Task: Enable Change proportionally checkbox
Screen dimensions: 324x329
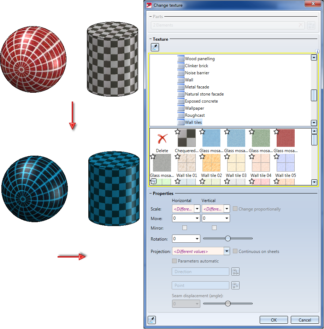Action: pos(235,209)
